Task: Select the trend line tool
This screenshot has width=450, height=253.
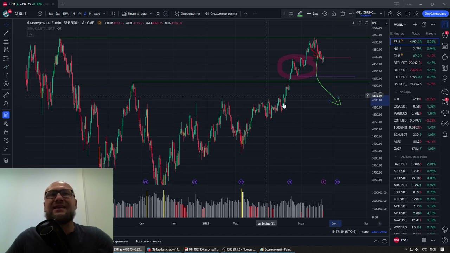Action: point(6,33)
